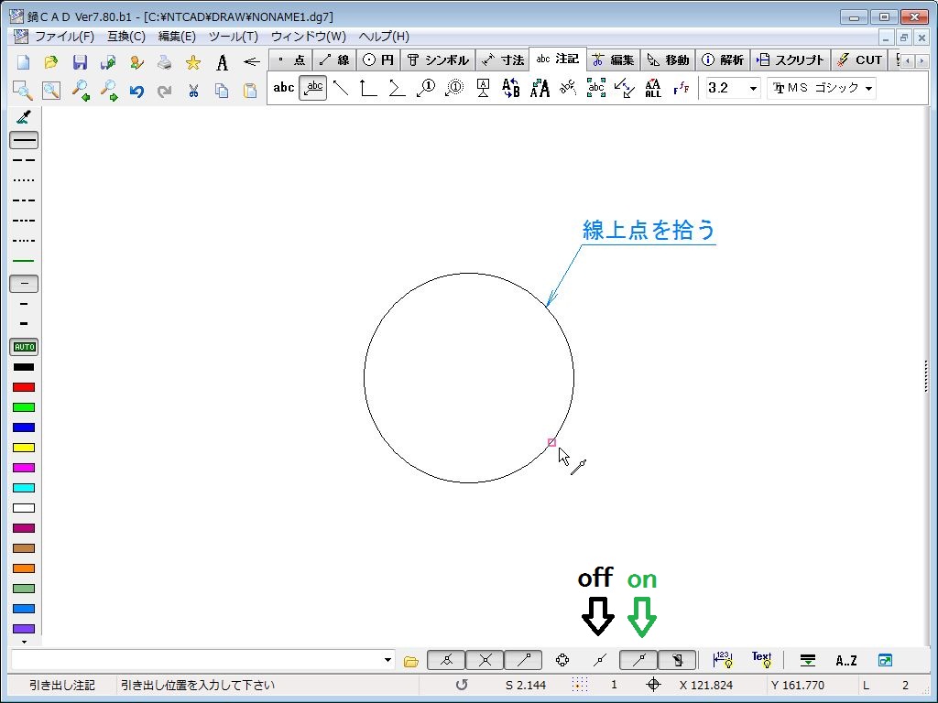Toggle the point-on-line snap marked on
938x703 pixels.
pos(638,660)
